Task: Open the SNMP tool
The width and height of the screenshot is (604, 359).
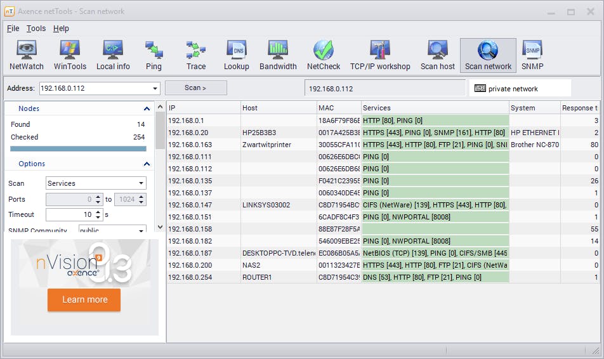Action: point(532,55)
